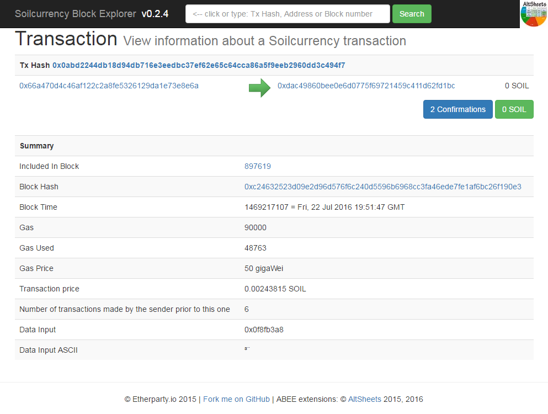This screenshot has width=548, height=414.
Task: Select the Summary table header
Action: pos(36,146)
